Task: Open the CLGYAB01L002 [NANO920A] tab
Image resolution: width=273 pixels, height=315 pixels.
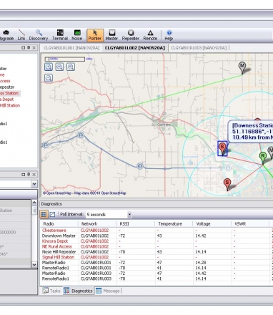Action: 135,48
